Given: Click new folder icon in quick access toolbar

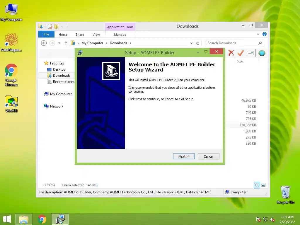Looking at the screenshot, I should pos(56,26).
